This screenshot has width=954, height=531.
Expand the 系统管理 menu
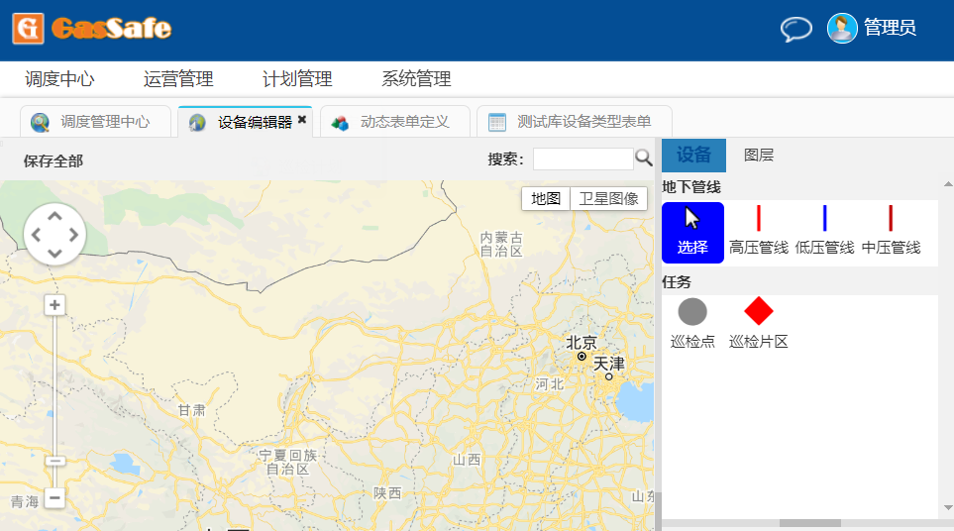tap(416, 79)
